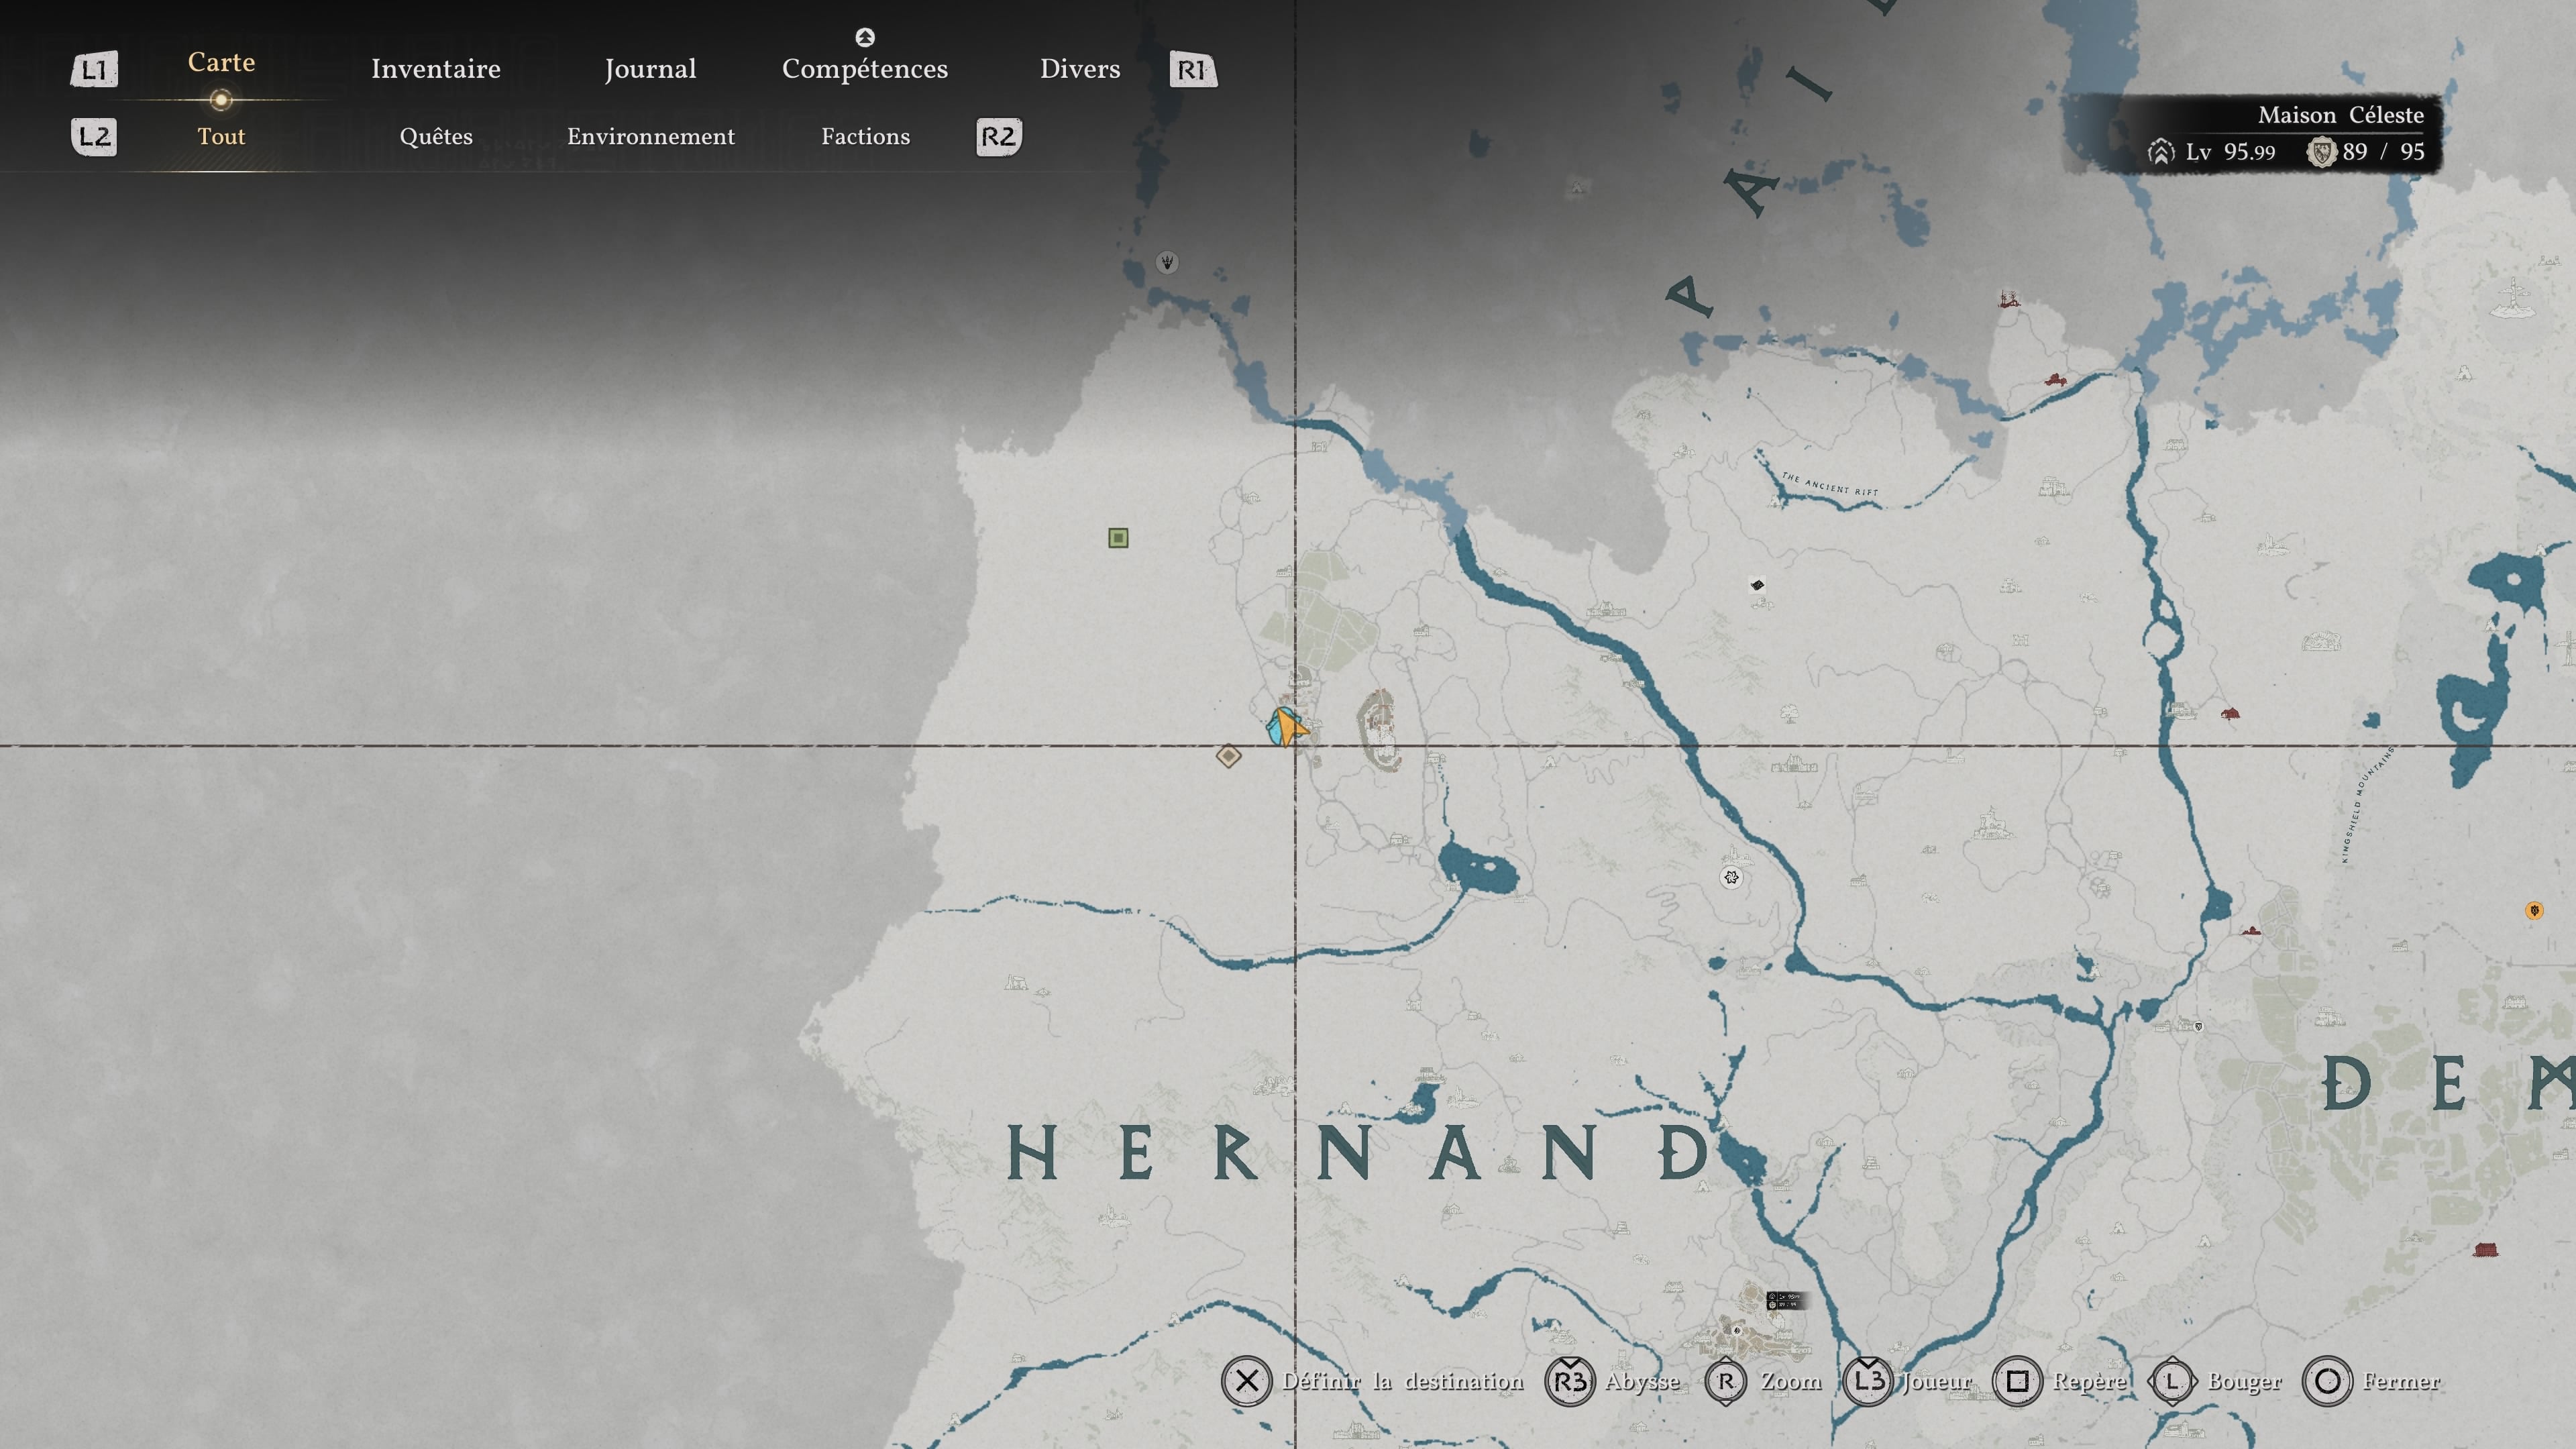
Task: Click the X button glyph for destination
Action: 1246,1381
